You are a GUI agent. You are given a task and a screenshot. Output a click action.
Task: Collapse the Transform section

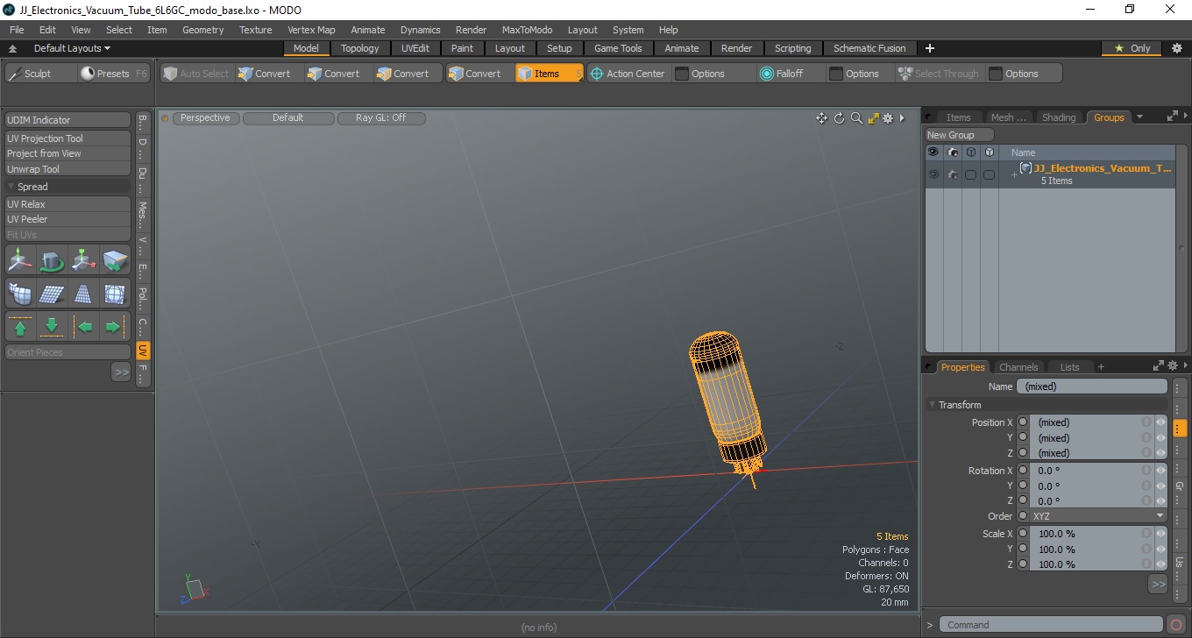[x=932, y=405]
